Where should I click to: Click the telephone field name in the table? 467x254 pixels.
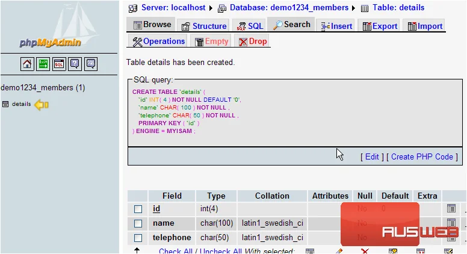coord(172,237)
